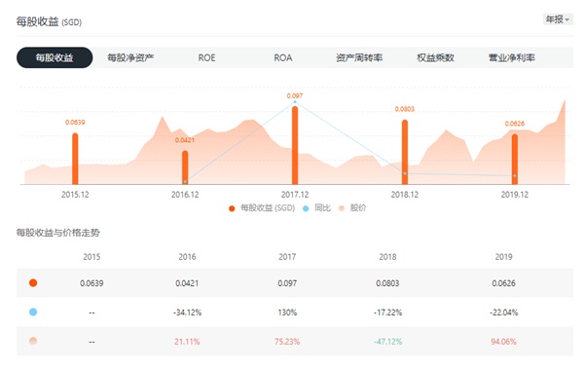The width and height of the screenshot is (586, 367).
Task: Switch to the 每股净资产 tab
Action: [x=130, y=57]
